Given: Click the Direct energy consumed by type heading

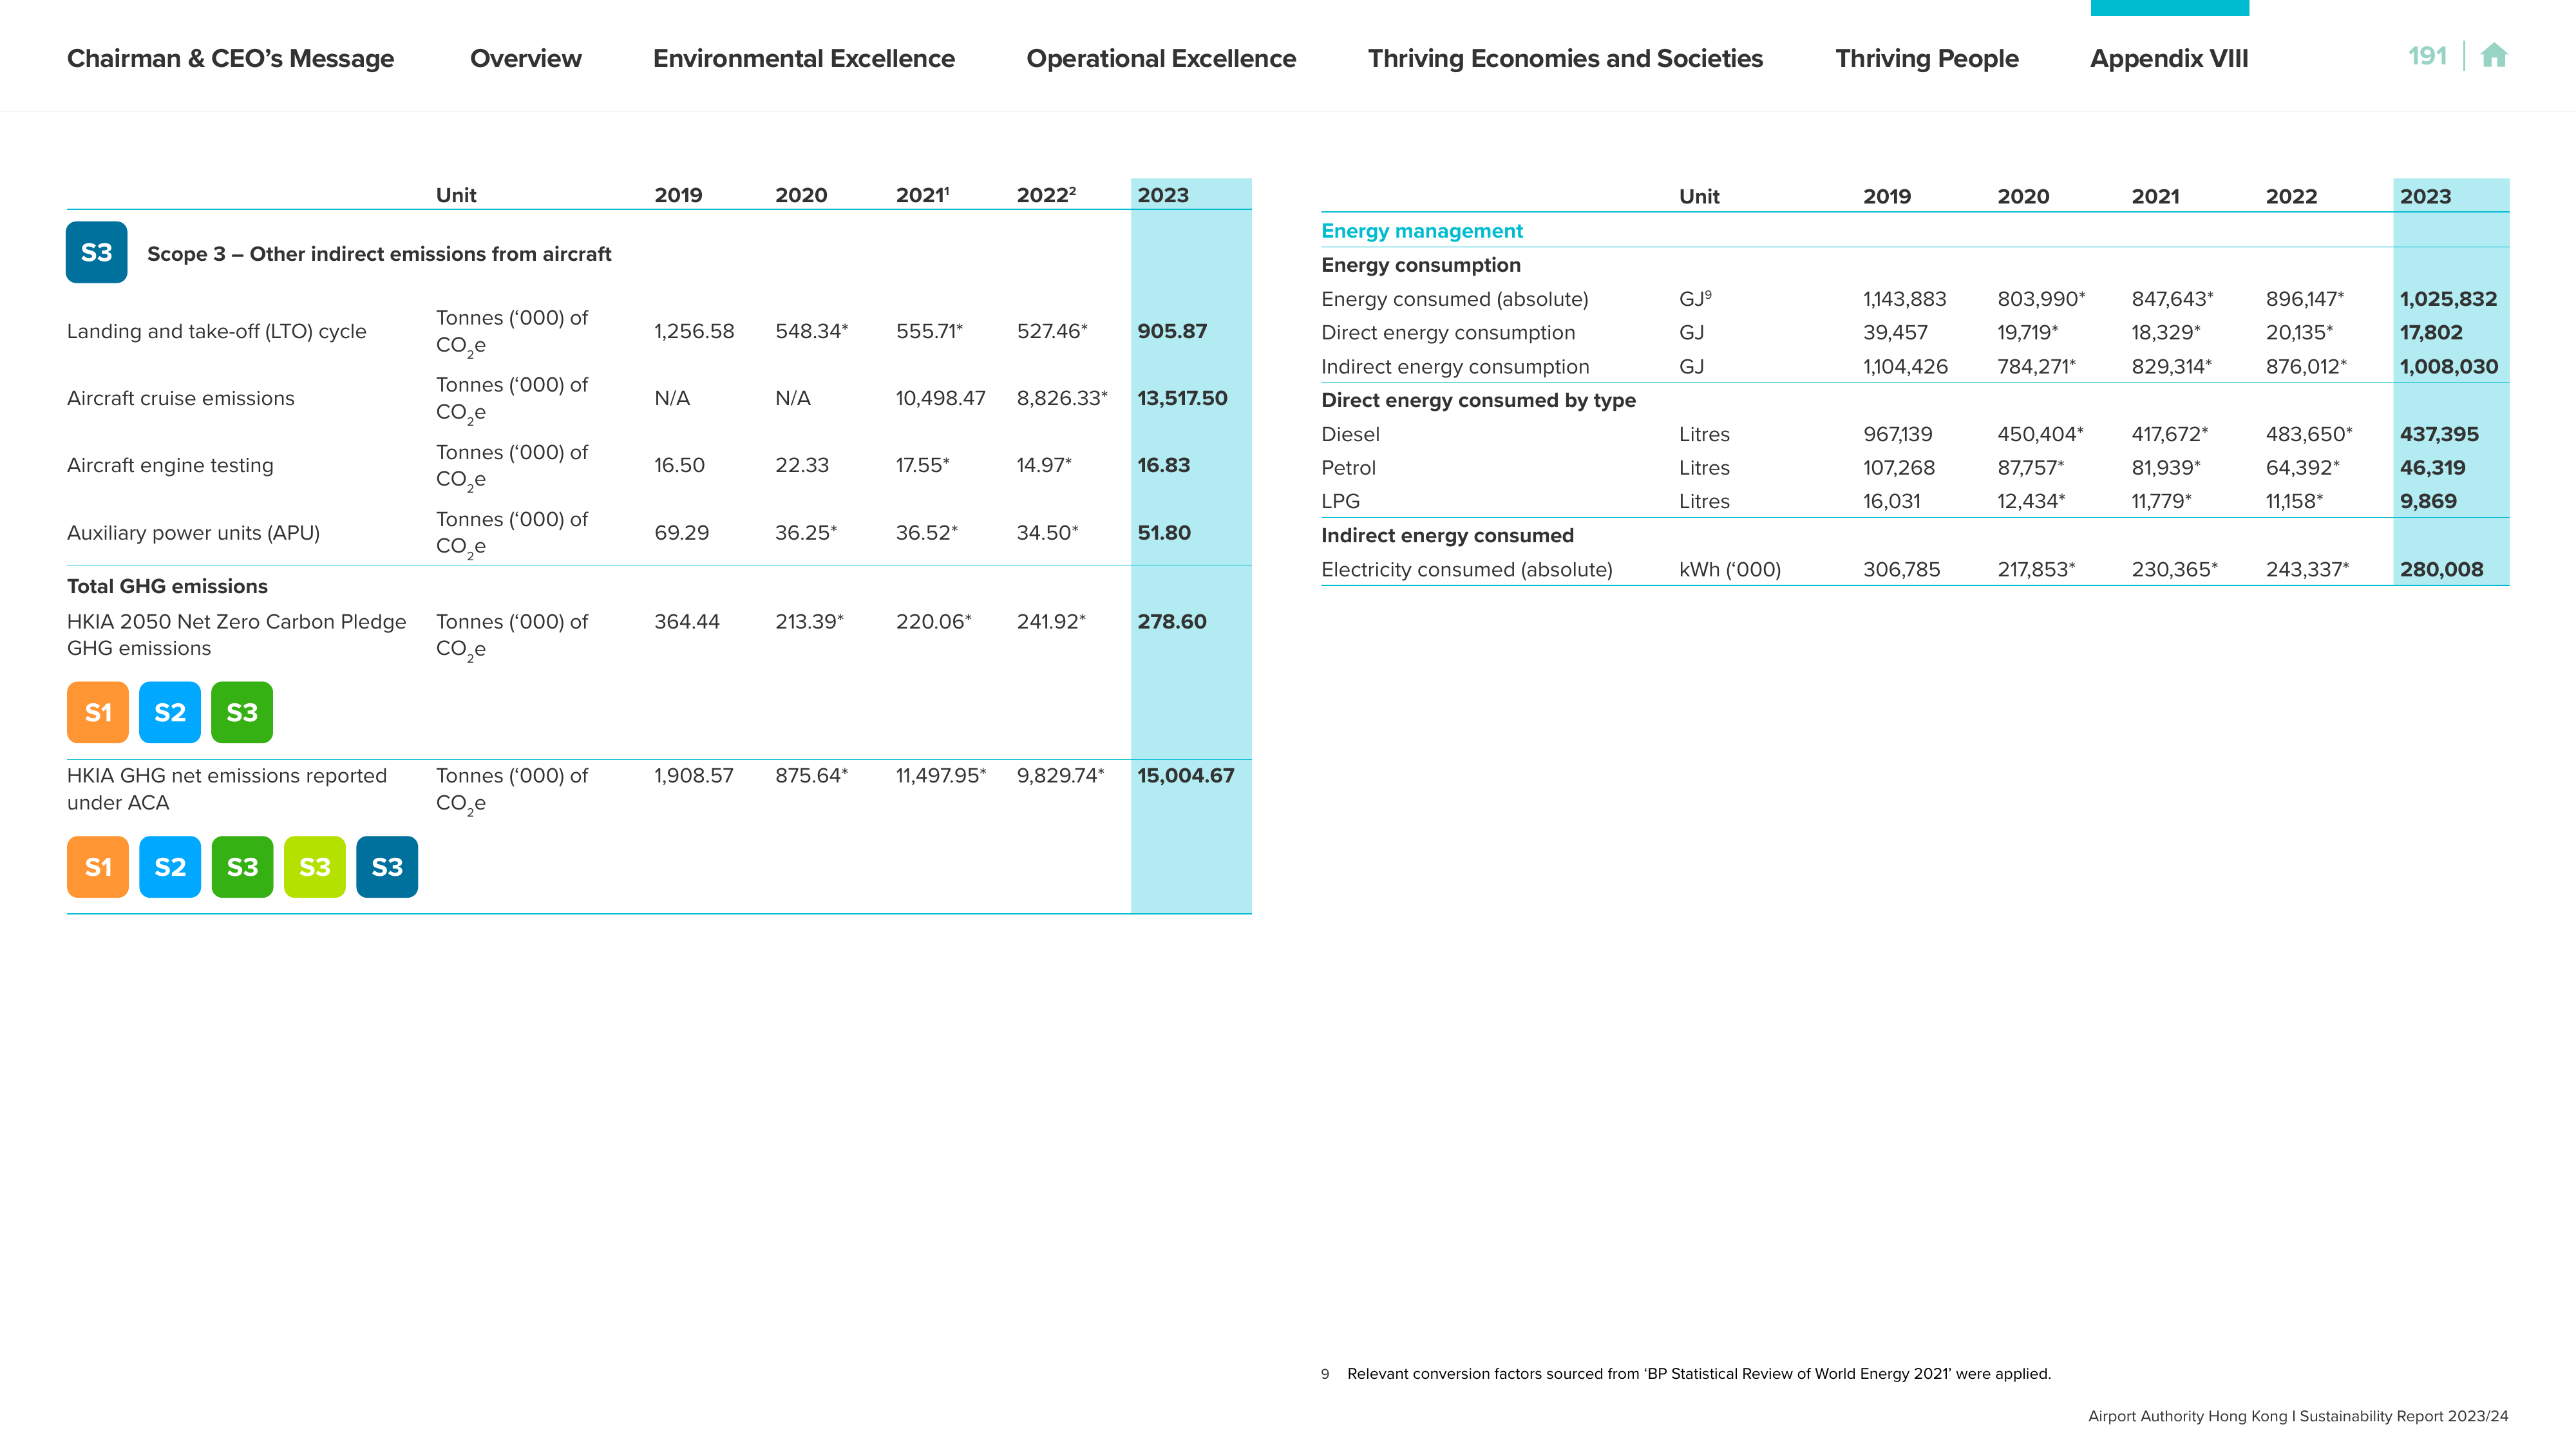Looking at the screenshot, I should tap(1478, 400).
